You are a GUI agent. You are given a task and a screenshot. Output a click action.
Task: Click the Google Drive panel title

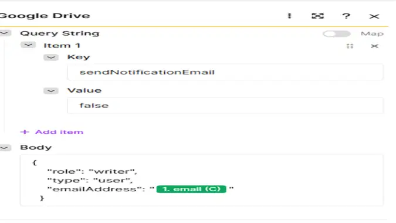pyautogui.click(x=45, y=16)
